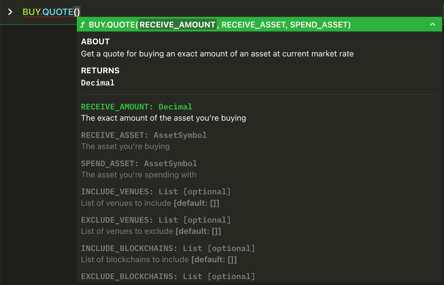Collapse the function help with up chevron
Screen dimensions: 444x285
pyautogui.click(x=432, y=24)
